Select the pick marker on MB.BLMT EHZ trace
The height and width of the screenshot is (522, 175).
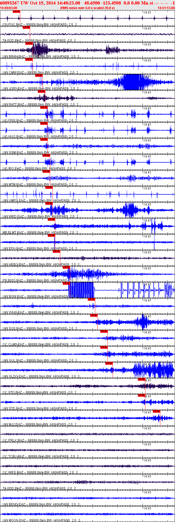point(51,219)
